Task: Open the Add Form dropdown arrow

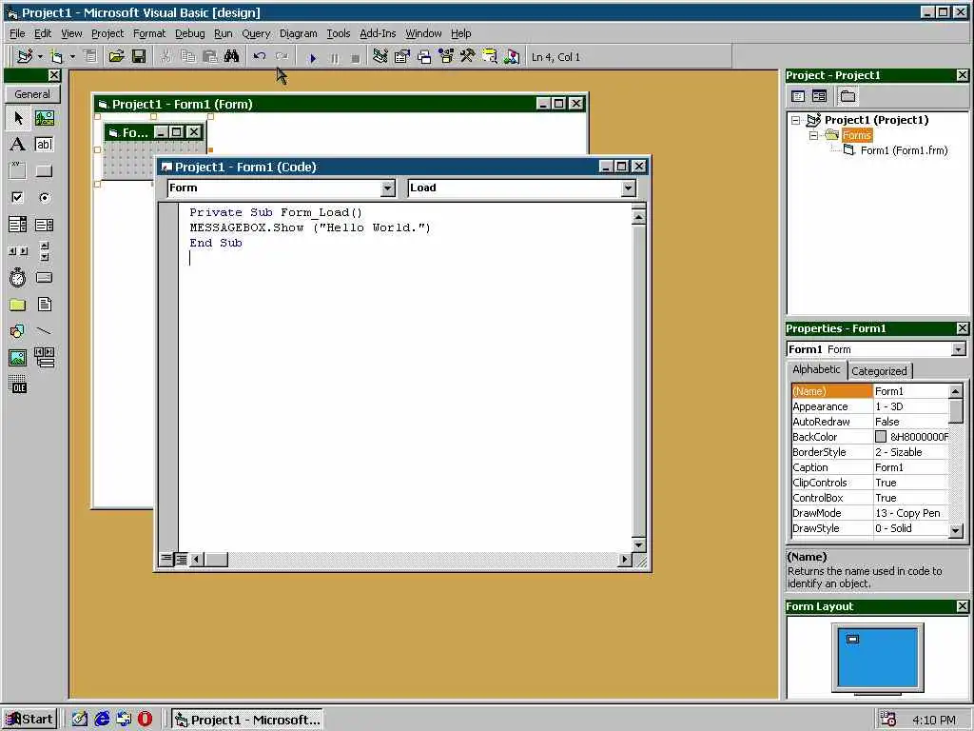Action: tap(72, 56)
